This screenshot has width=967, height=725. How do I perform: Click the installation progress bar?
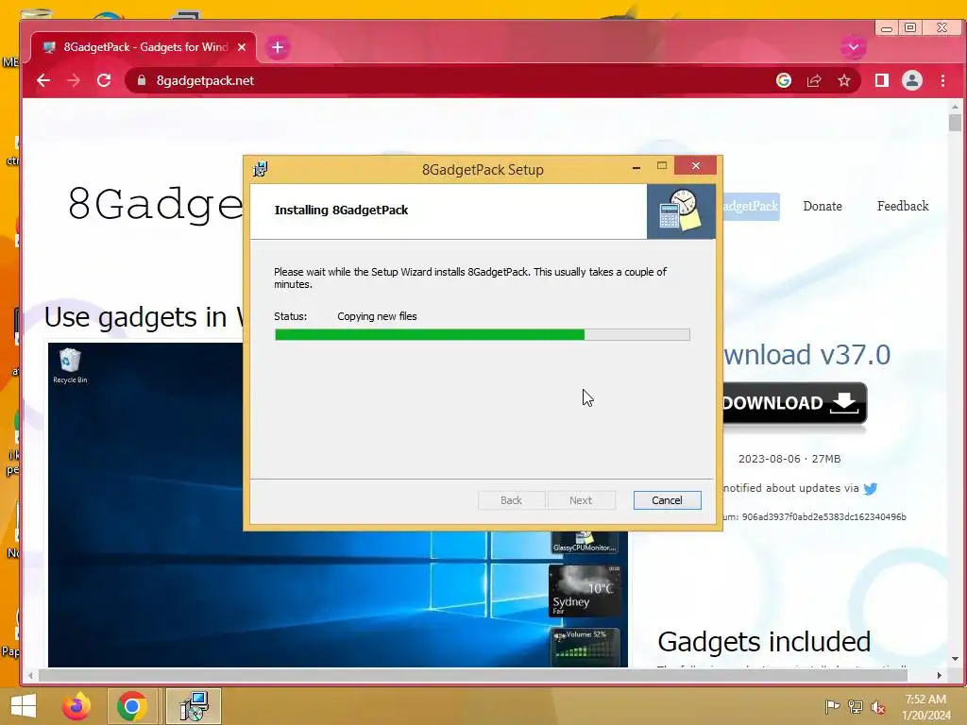tap(483, 335)
